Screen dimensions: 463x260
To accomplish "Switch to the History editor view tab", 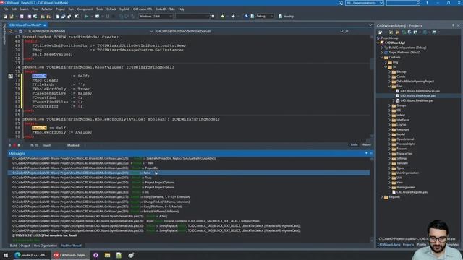I will tap(366, 144).
